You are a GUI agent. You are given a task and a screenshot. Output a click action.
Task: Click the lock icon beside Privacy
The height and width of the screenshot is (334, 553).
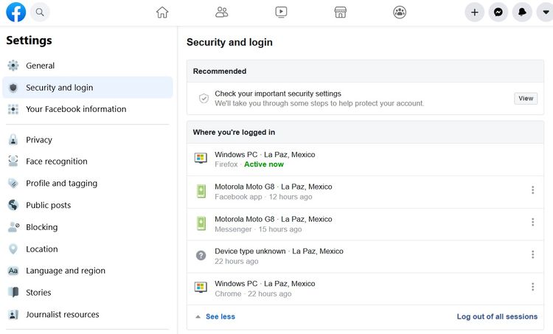click(x=13, y=139)
